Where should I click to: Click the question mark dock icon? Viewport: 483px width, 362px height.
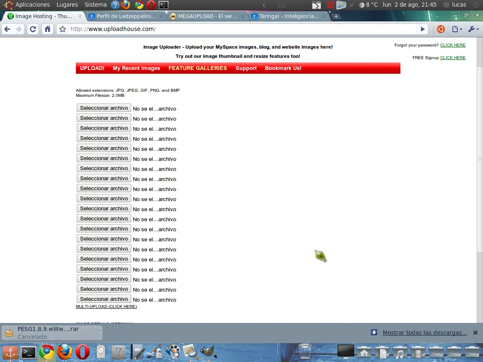click(118, 352)
